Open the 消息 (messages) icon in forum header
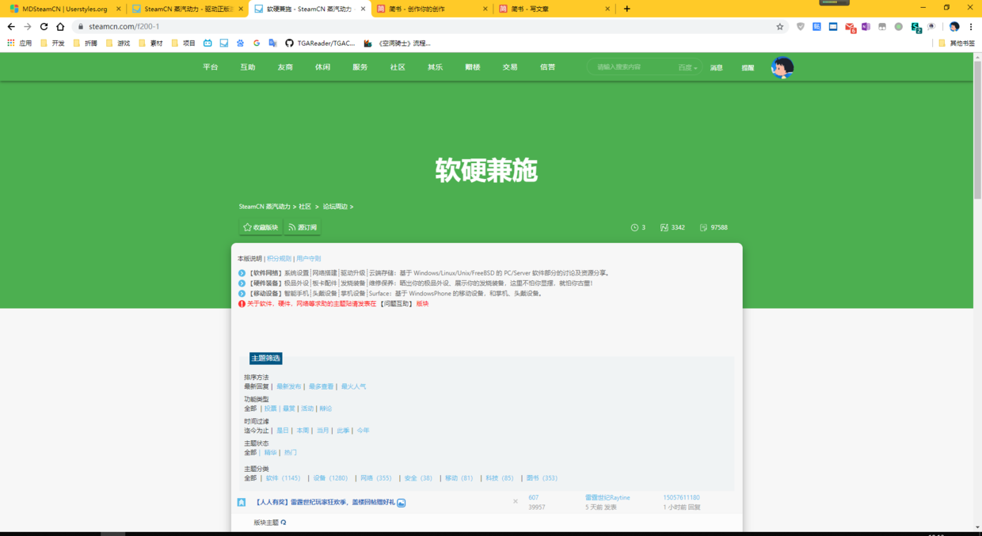 click(717, 67)
